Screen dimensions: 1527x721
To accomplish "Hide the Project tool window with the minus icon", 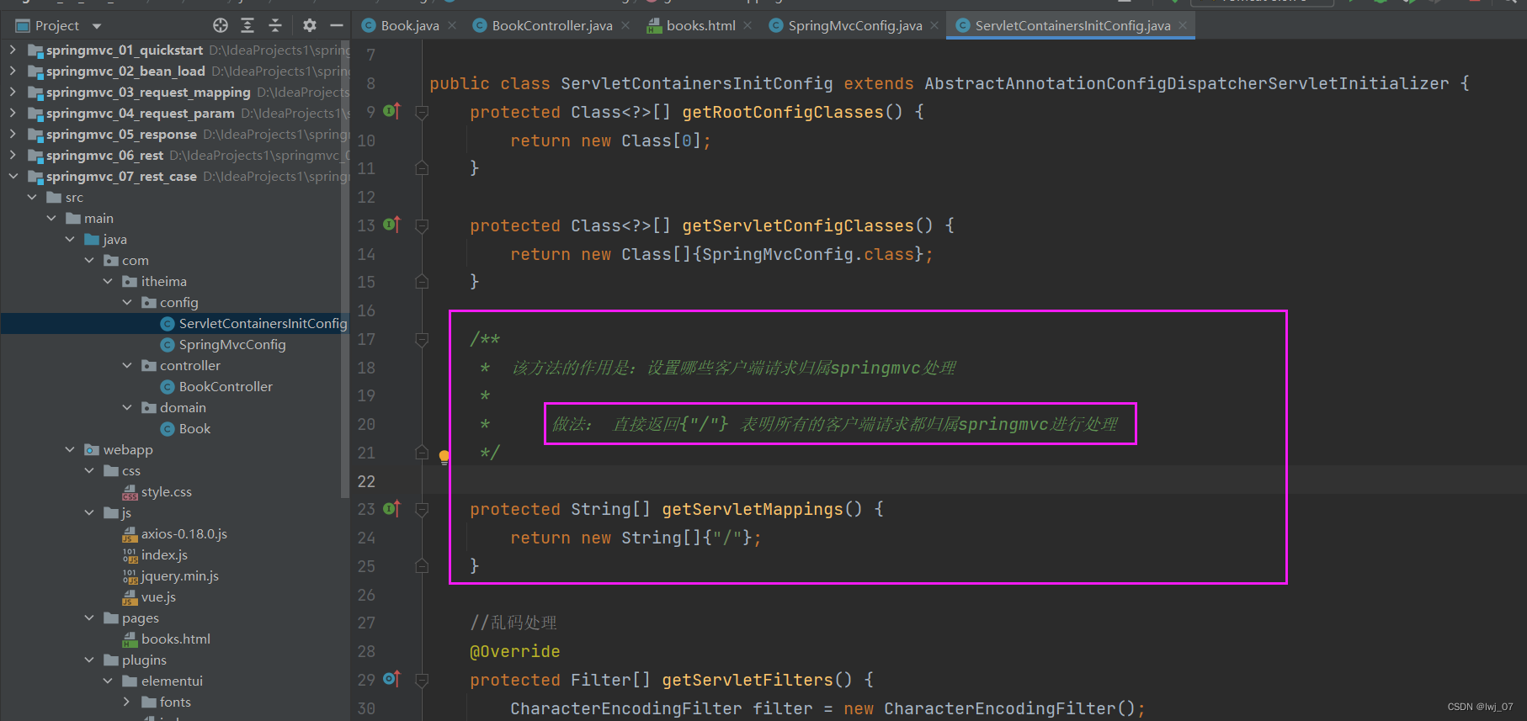I will [336, 25].
